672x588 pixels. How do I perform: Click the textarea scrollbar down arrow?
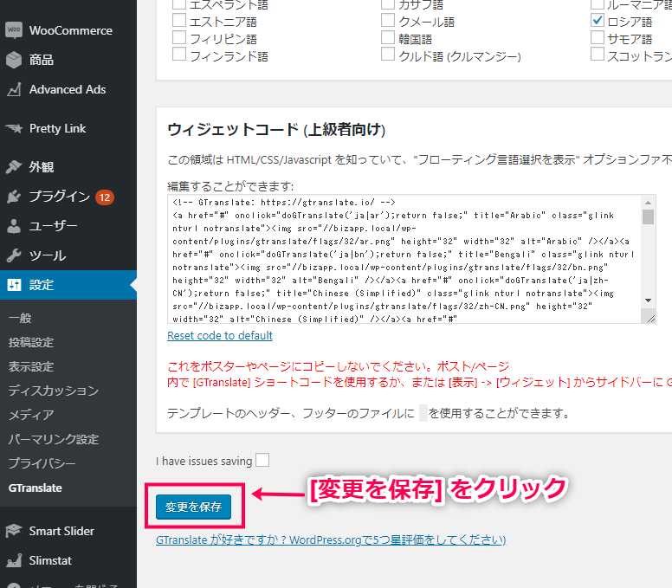pos(648,300)
